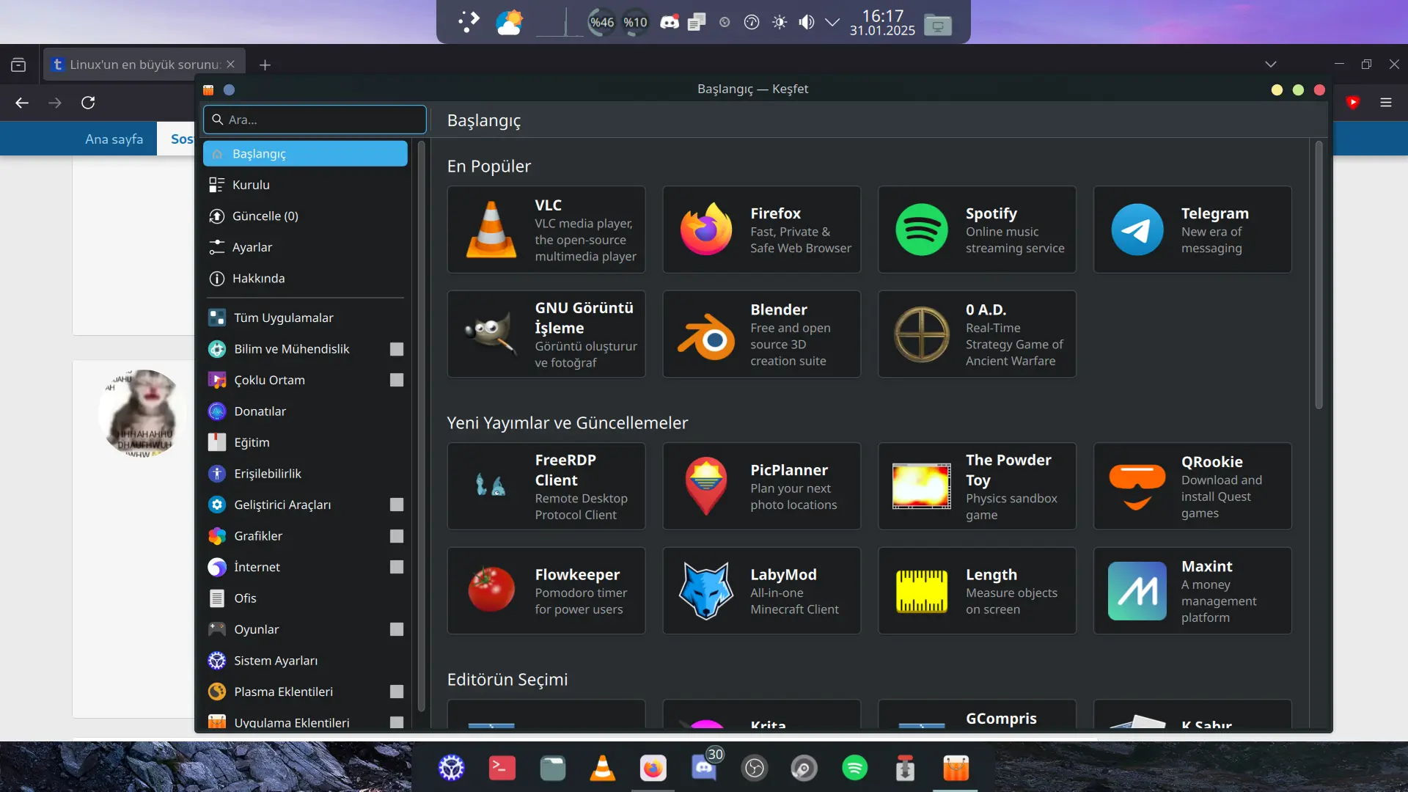Go back in the browser window
Image resolution: width=1408 pixels, height=792 pixels.
pos(22,103)
